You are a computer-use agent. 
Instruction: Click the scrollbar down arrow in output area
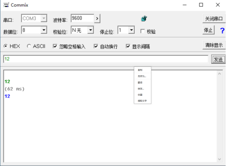click(x=219, y=159)
